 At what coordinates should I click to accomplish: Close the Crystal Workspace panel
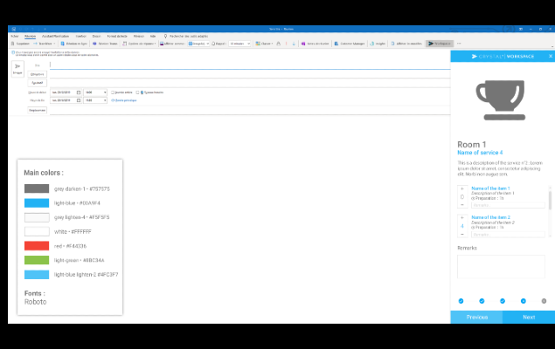[x=551, y=56]
